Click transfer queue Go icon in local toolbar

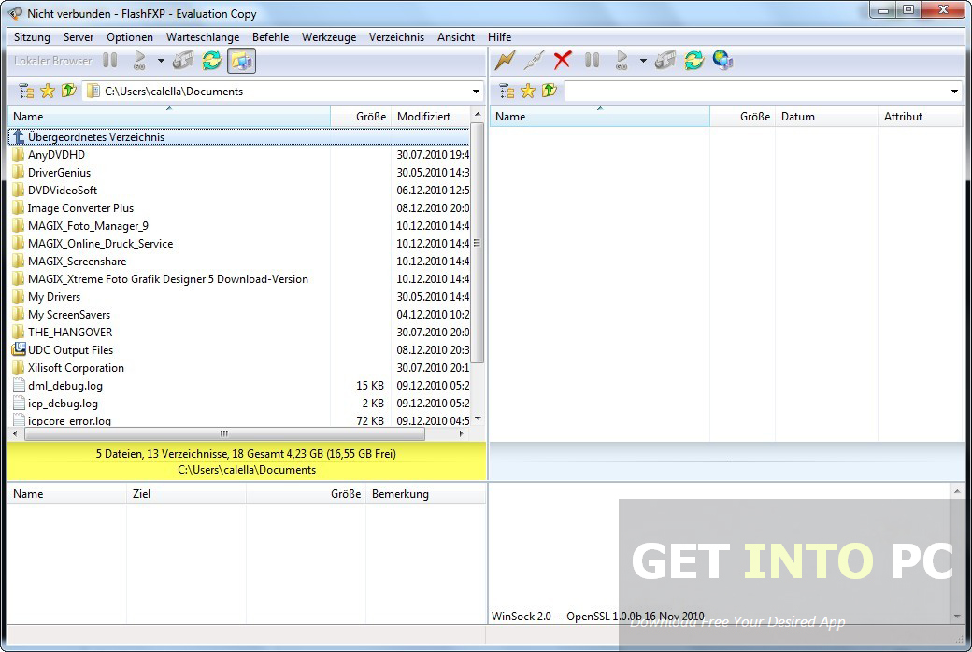tap(139, 60)
